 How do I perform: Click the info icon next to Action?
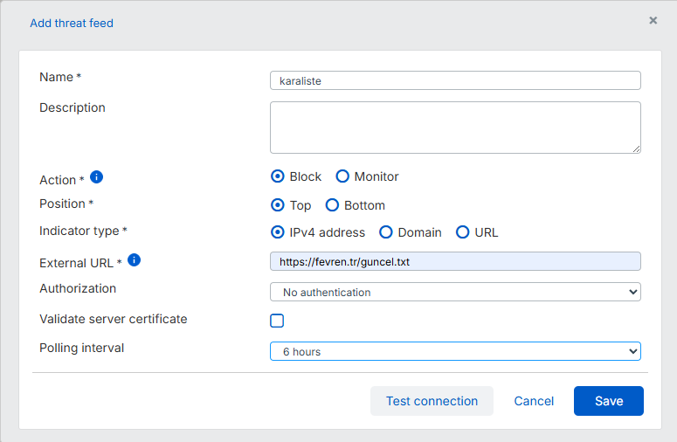(x=97, y=177)
